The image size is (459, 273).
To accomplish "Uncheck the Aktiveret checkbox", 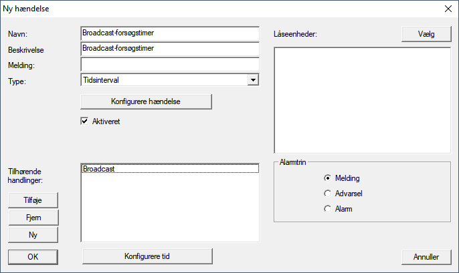I will [85, 121].
